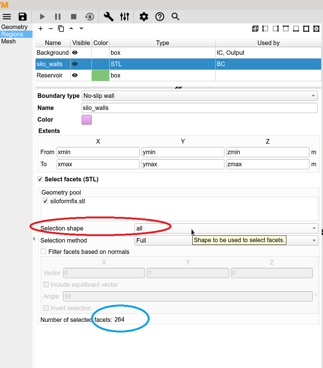Click the pink region Color swatch
The width and height of the screenshot is (323, 368).
87,120
